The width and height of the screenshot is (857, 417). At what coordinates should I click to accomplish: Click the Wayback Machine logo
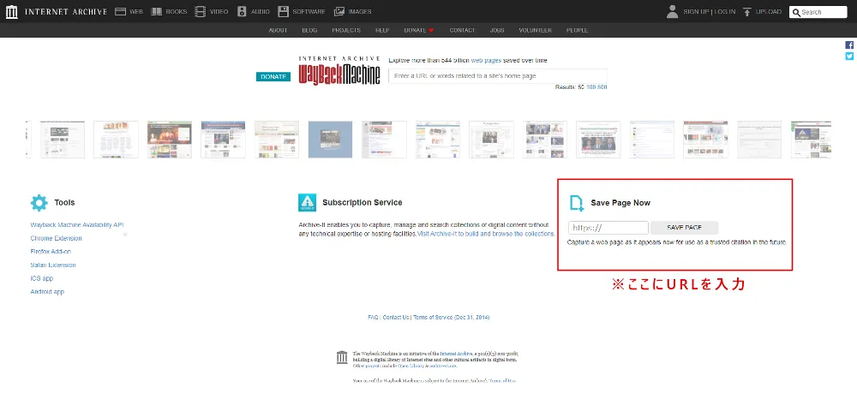coord(339,70)
